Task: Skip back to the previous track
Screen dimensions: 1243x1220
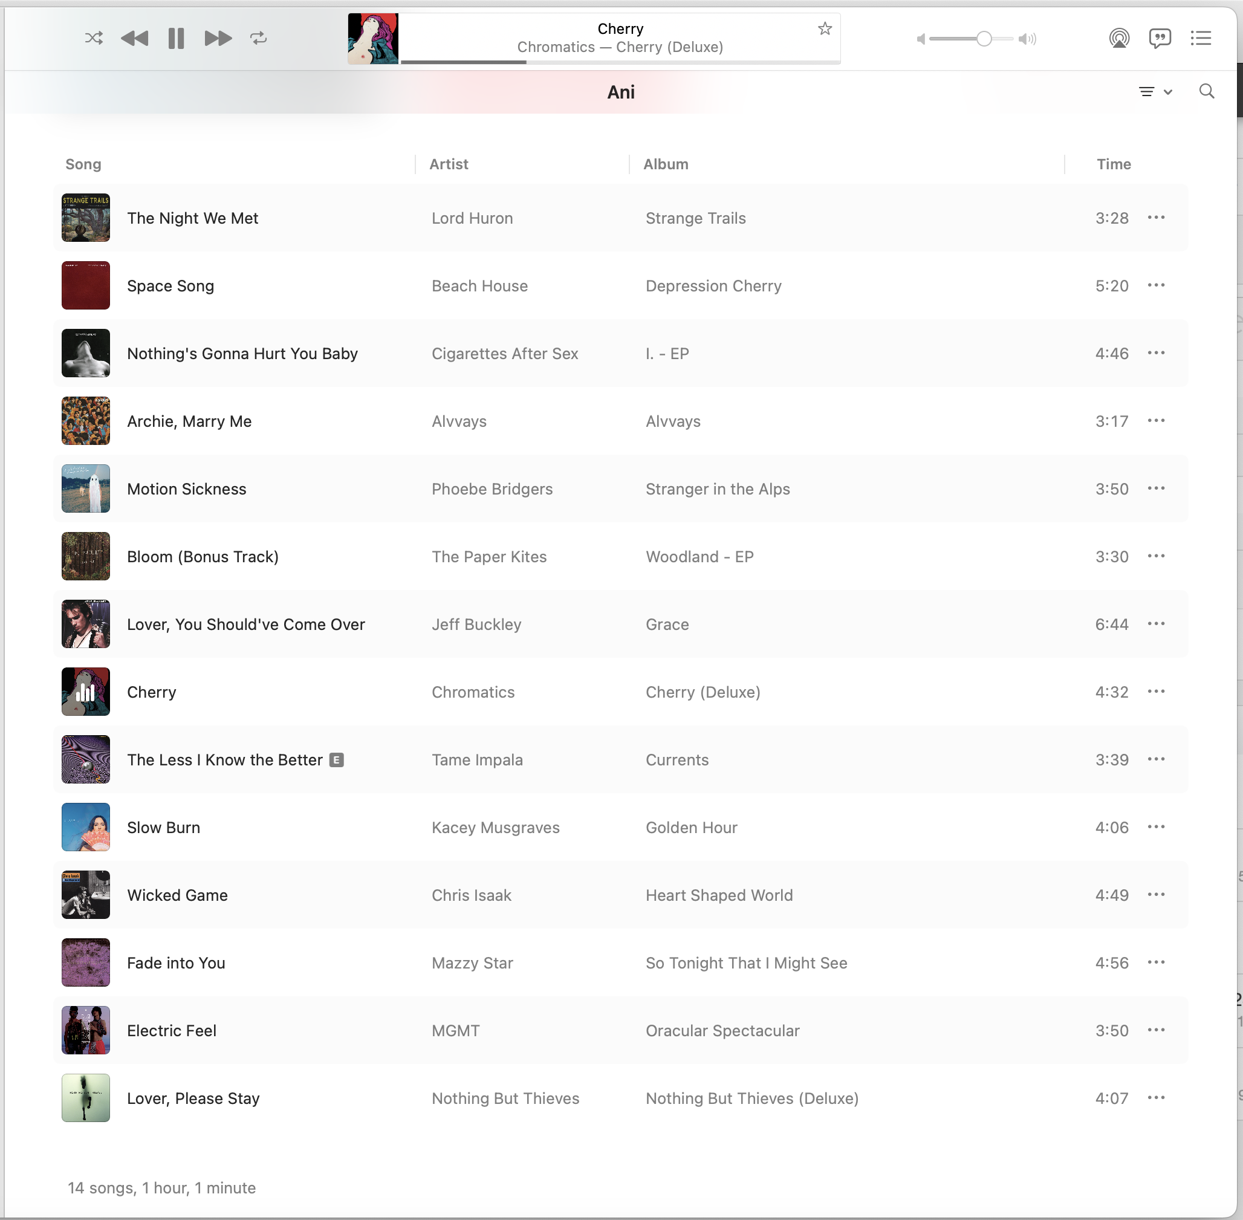Action: (135, 39)
